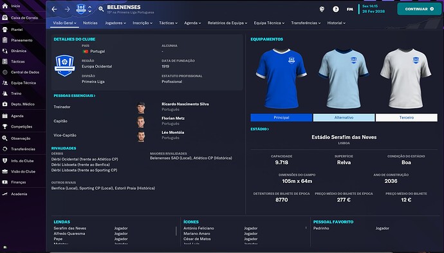
Task: Click the search magnifier beside Belenenses title
Action: click(101, 9)
